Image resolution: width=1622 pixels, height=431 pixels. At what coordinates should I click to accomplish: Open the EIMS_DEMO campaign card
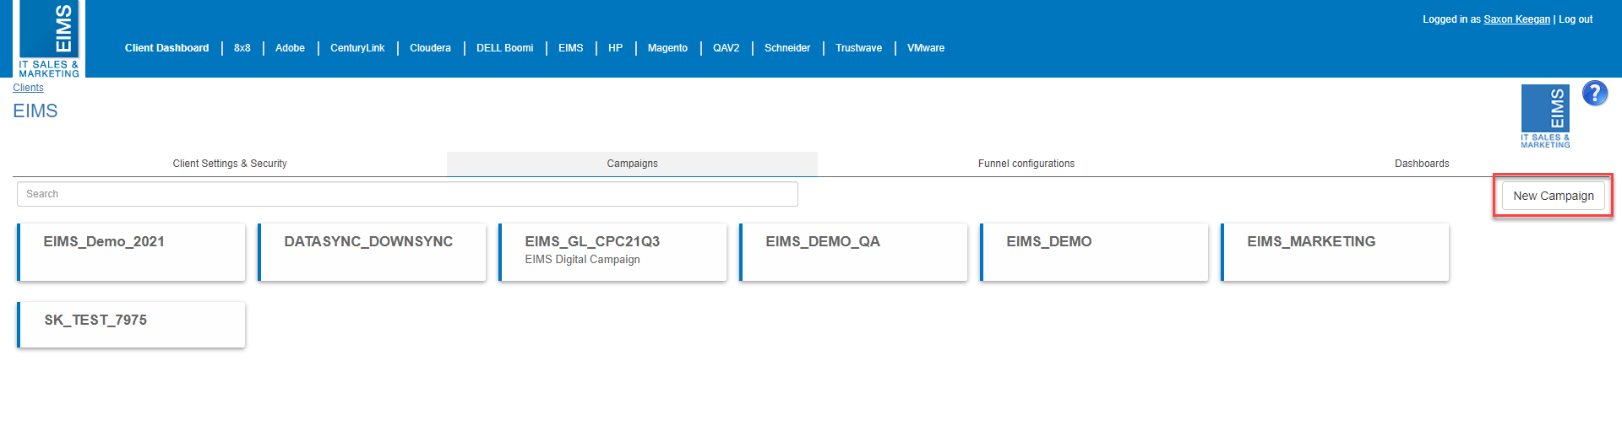tap(1094, 252)
